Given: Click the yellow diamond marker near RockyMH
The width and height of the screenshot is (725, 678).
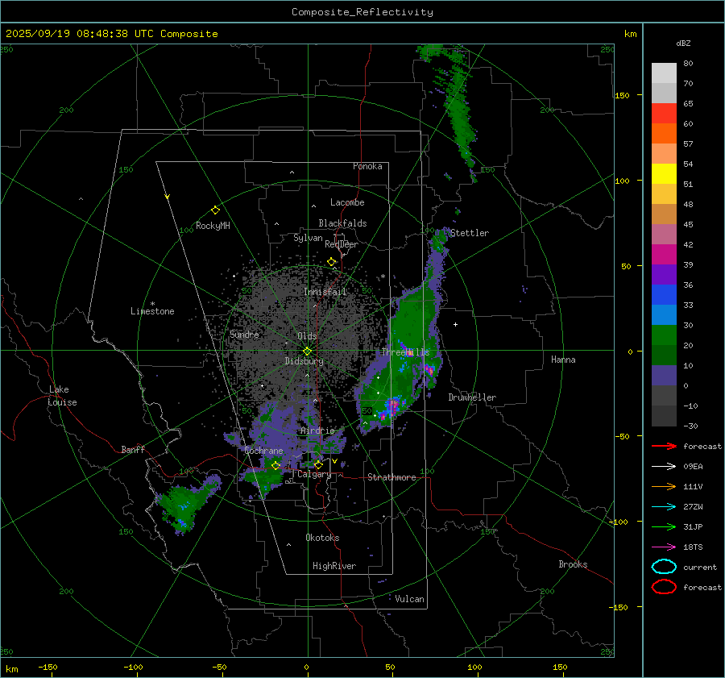Looking at the screenshot, I should point(215,210).
